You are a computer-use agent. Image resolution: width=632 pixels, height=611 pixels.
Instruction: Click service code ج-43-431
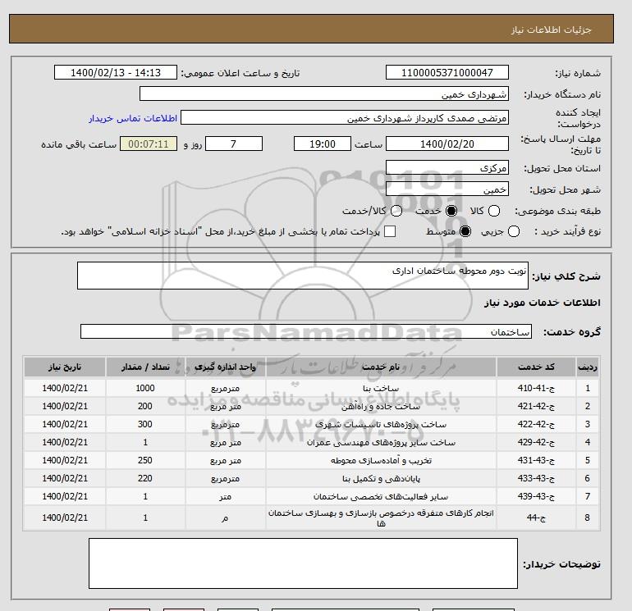pos(536,460)
